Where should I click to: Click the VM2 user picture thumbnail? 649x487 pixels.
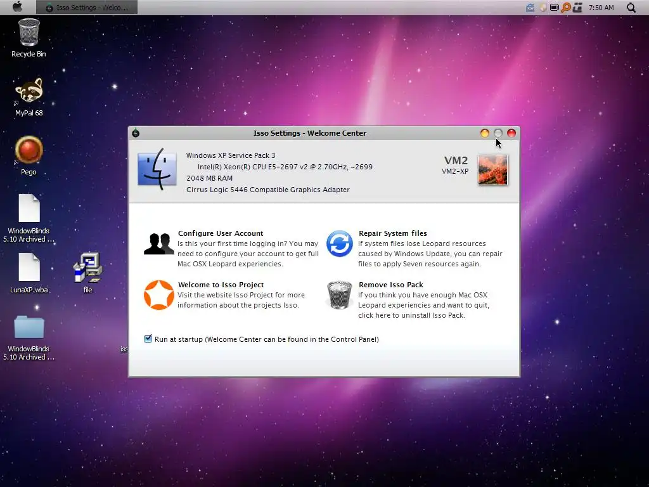pos(492,170)
